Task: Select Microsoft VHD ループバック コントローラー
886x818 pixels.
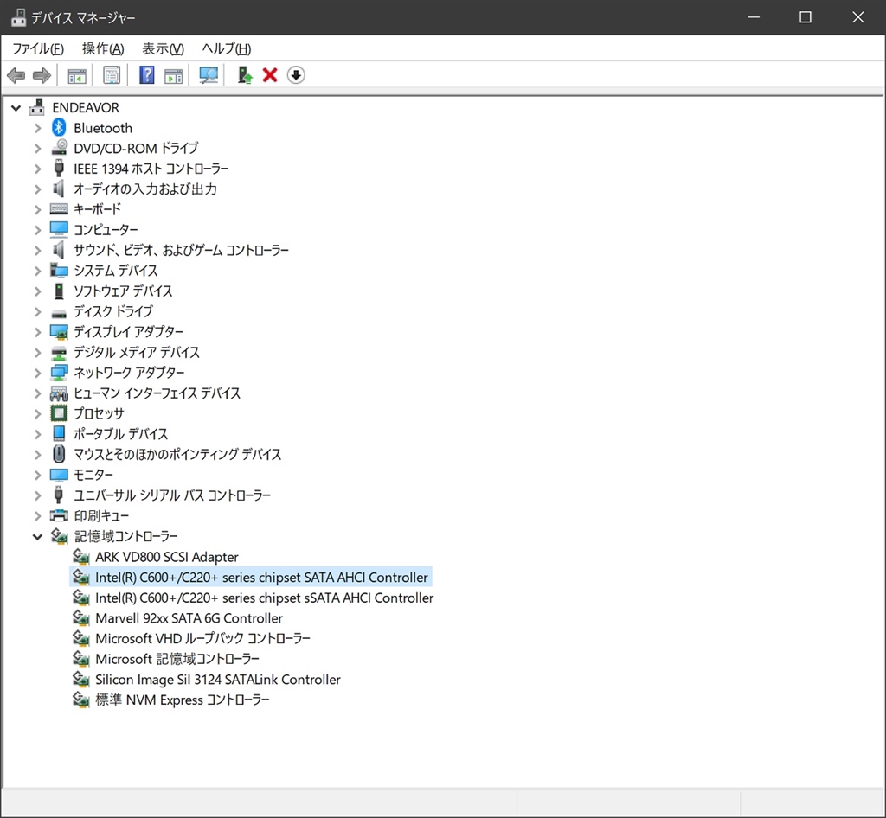Action: [202, 638]
